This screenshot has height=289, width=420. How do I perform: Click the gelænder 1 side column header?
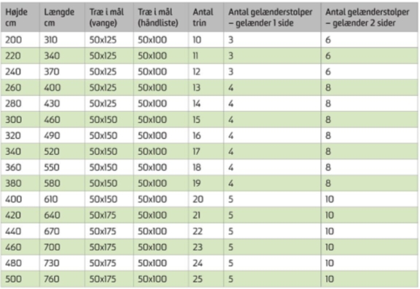[272, 17]
